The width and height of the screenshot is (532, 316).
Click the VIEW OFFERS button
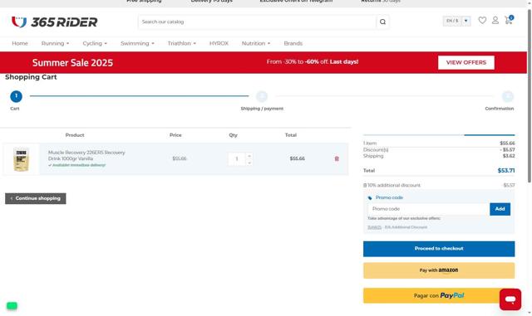[466, 63]
